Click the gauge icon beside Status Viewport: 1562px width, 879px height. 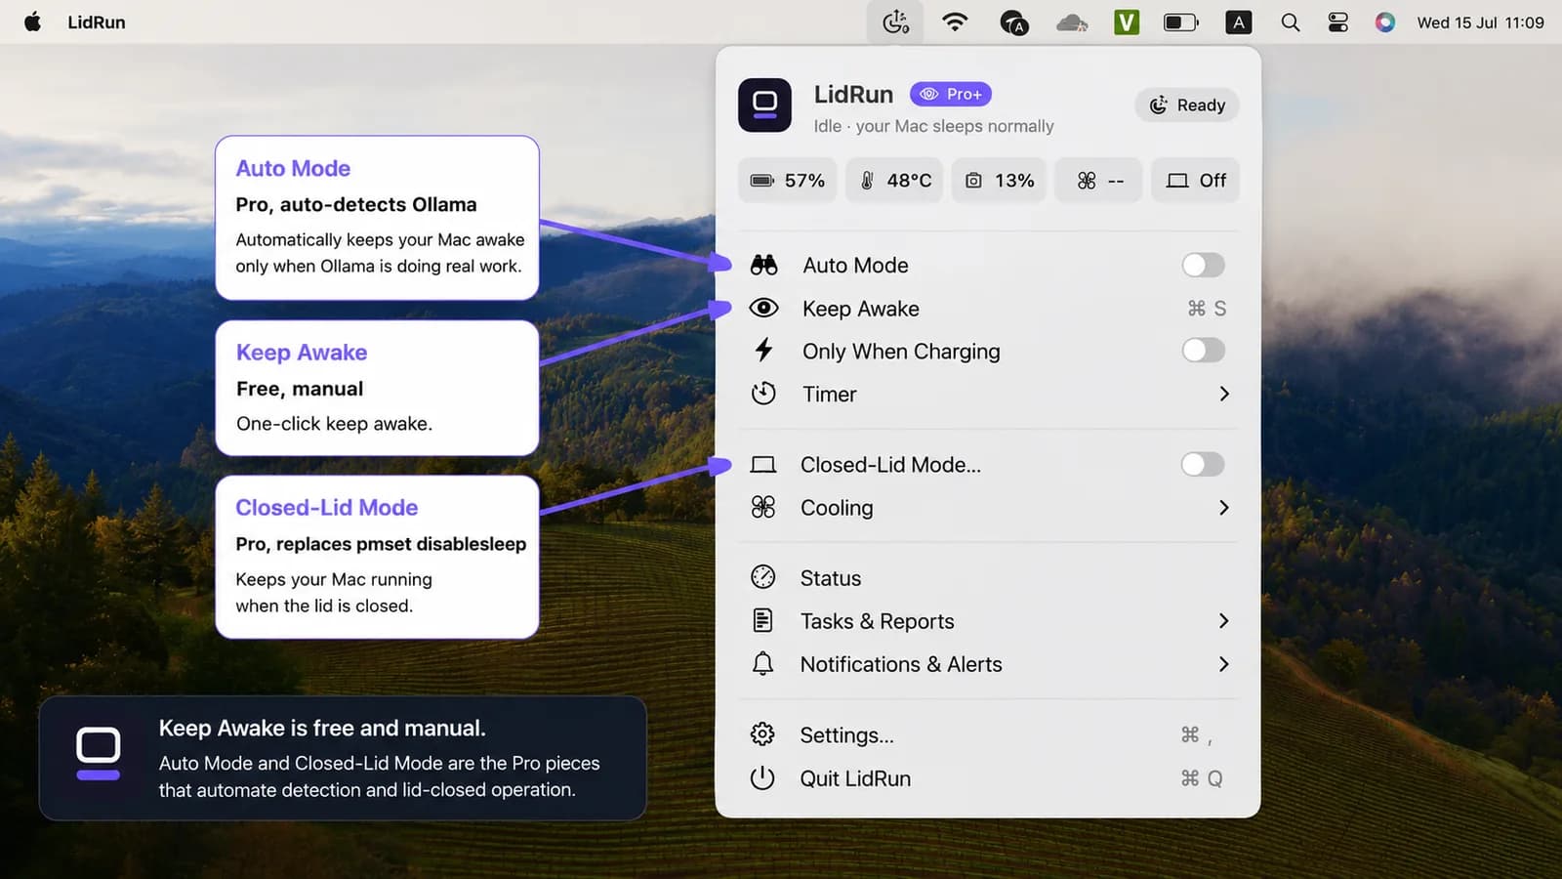[762, 577]
